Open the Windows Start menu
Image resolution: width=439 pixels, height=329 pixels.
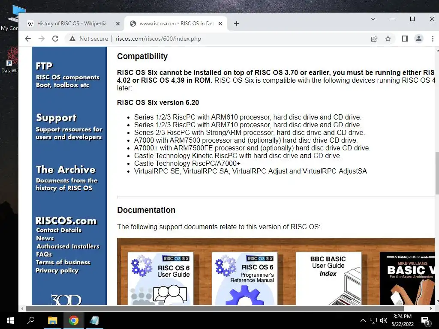pyautogui.click(x=10, y=320)
